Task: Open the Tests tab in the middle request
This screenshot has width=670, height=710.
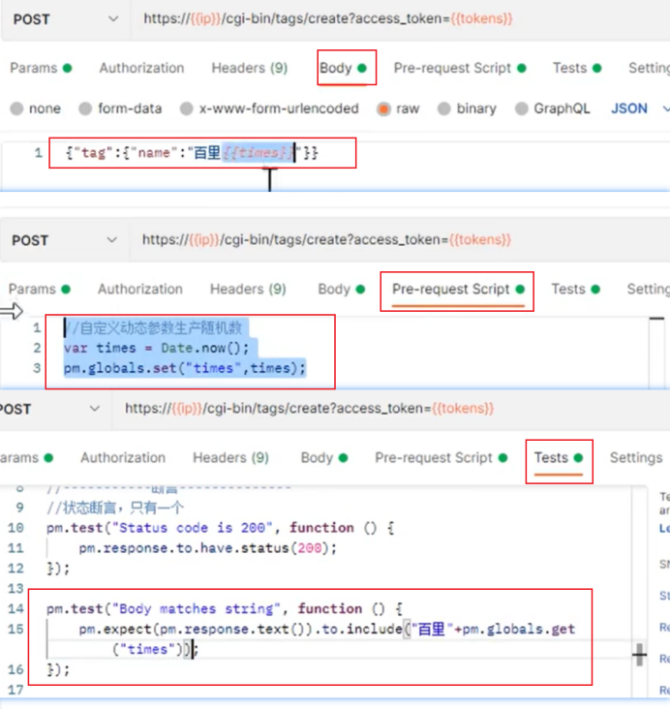Action: (x=575, y=289)
